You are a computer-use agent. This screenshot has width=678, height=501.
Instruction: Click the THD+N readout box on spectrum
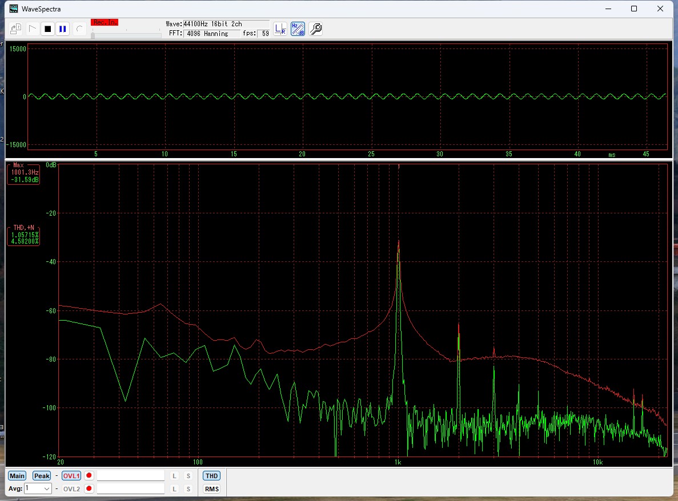[23, 235]
